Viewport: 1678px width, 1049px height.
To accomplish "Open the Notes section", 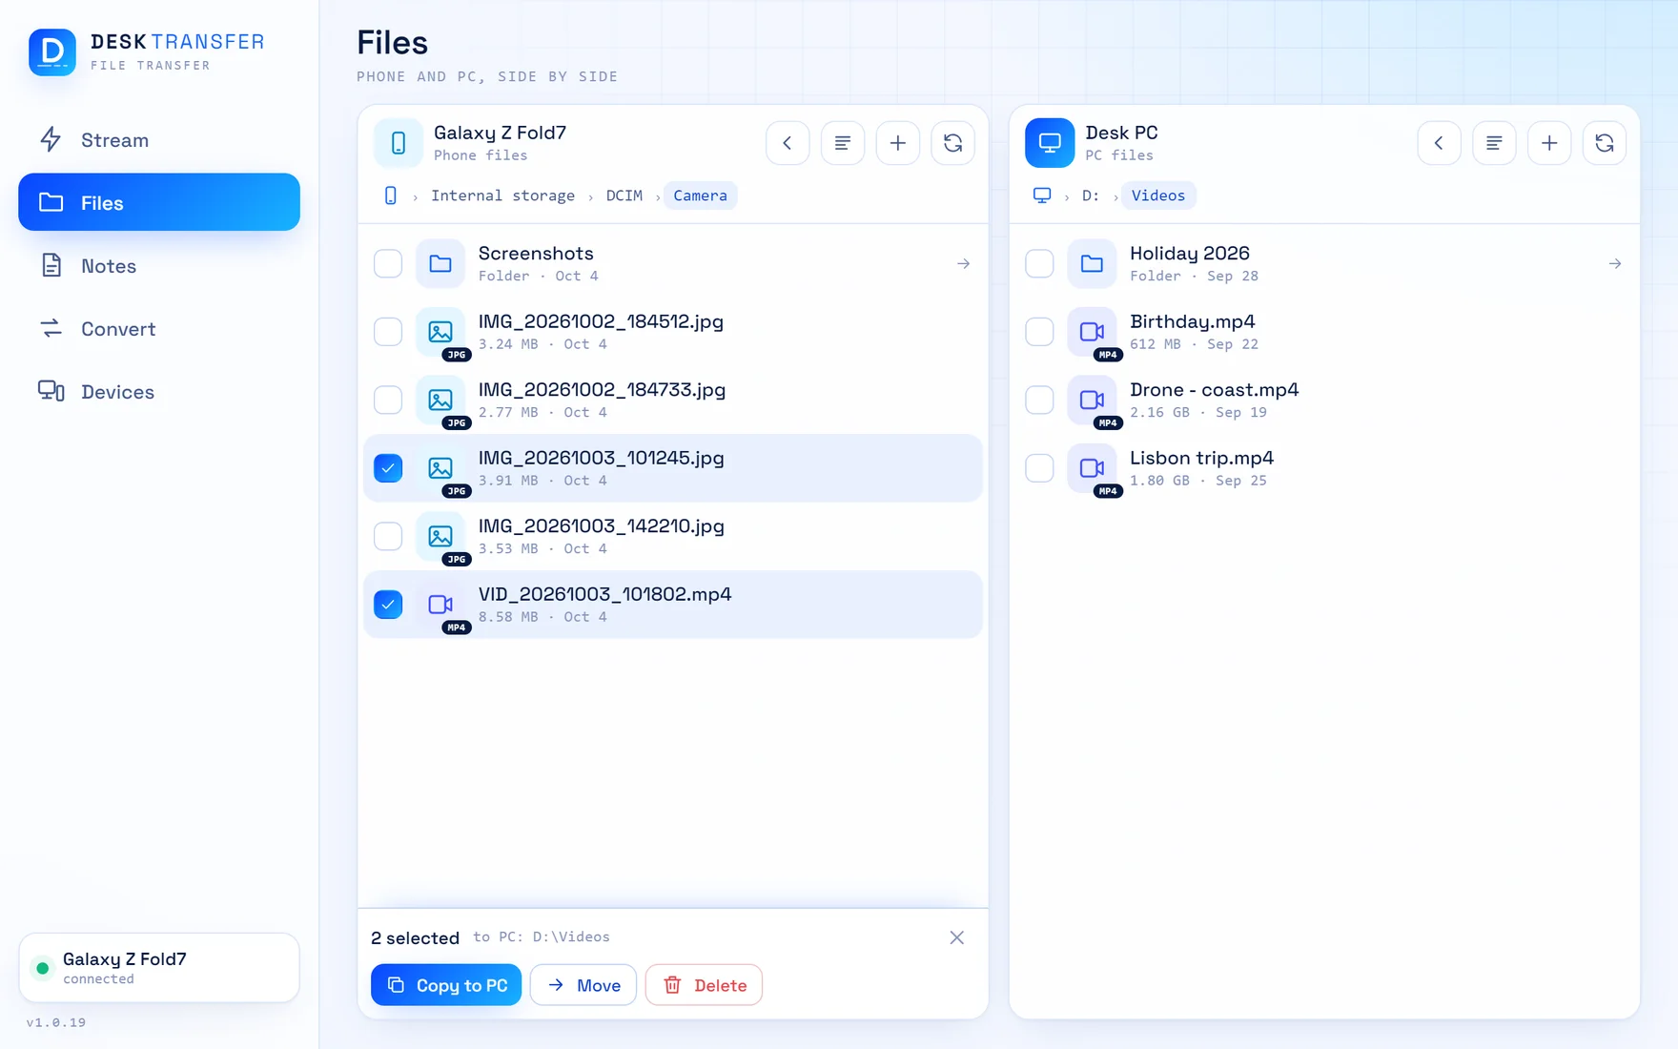I will point(159,266).
